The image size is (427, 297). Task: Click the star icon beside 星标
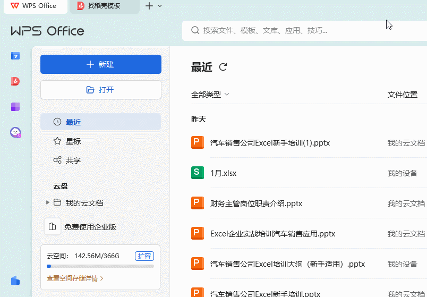(x=57, y=141)
